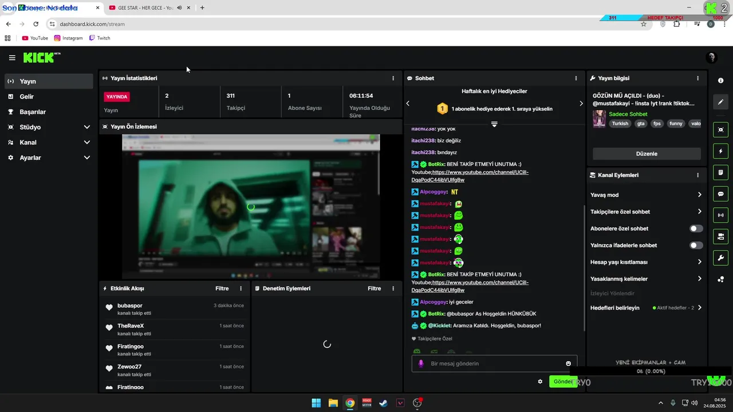Open options menu of Sohbet panel
Viewport: 733px width, 412px height.
pyautogui.click(x=576, y=78)
